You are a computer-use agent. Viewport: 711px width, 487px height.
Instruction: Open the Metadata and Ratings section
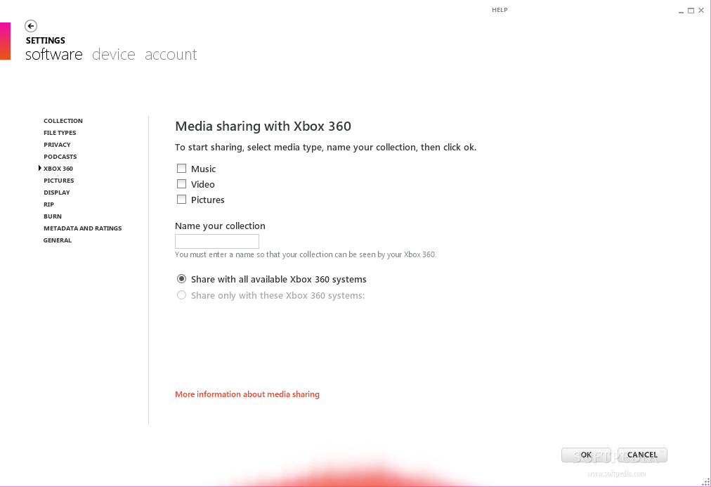point(82,228)
